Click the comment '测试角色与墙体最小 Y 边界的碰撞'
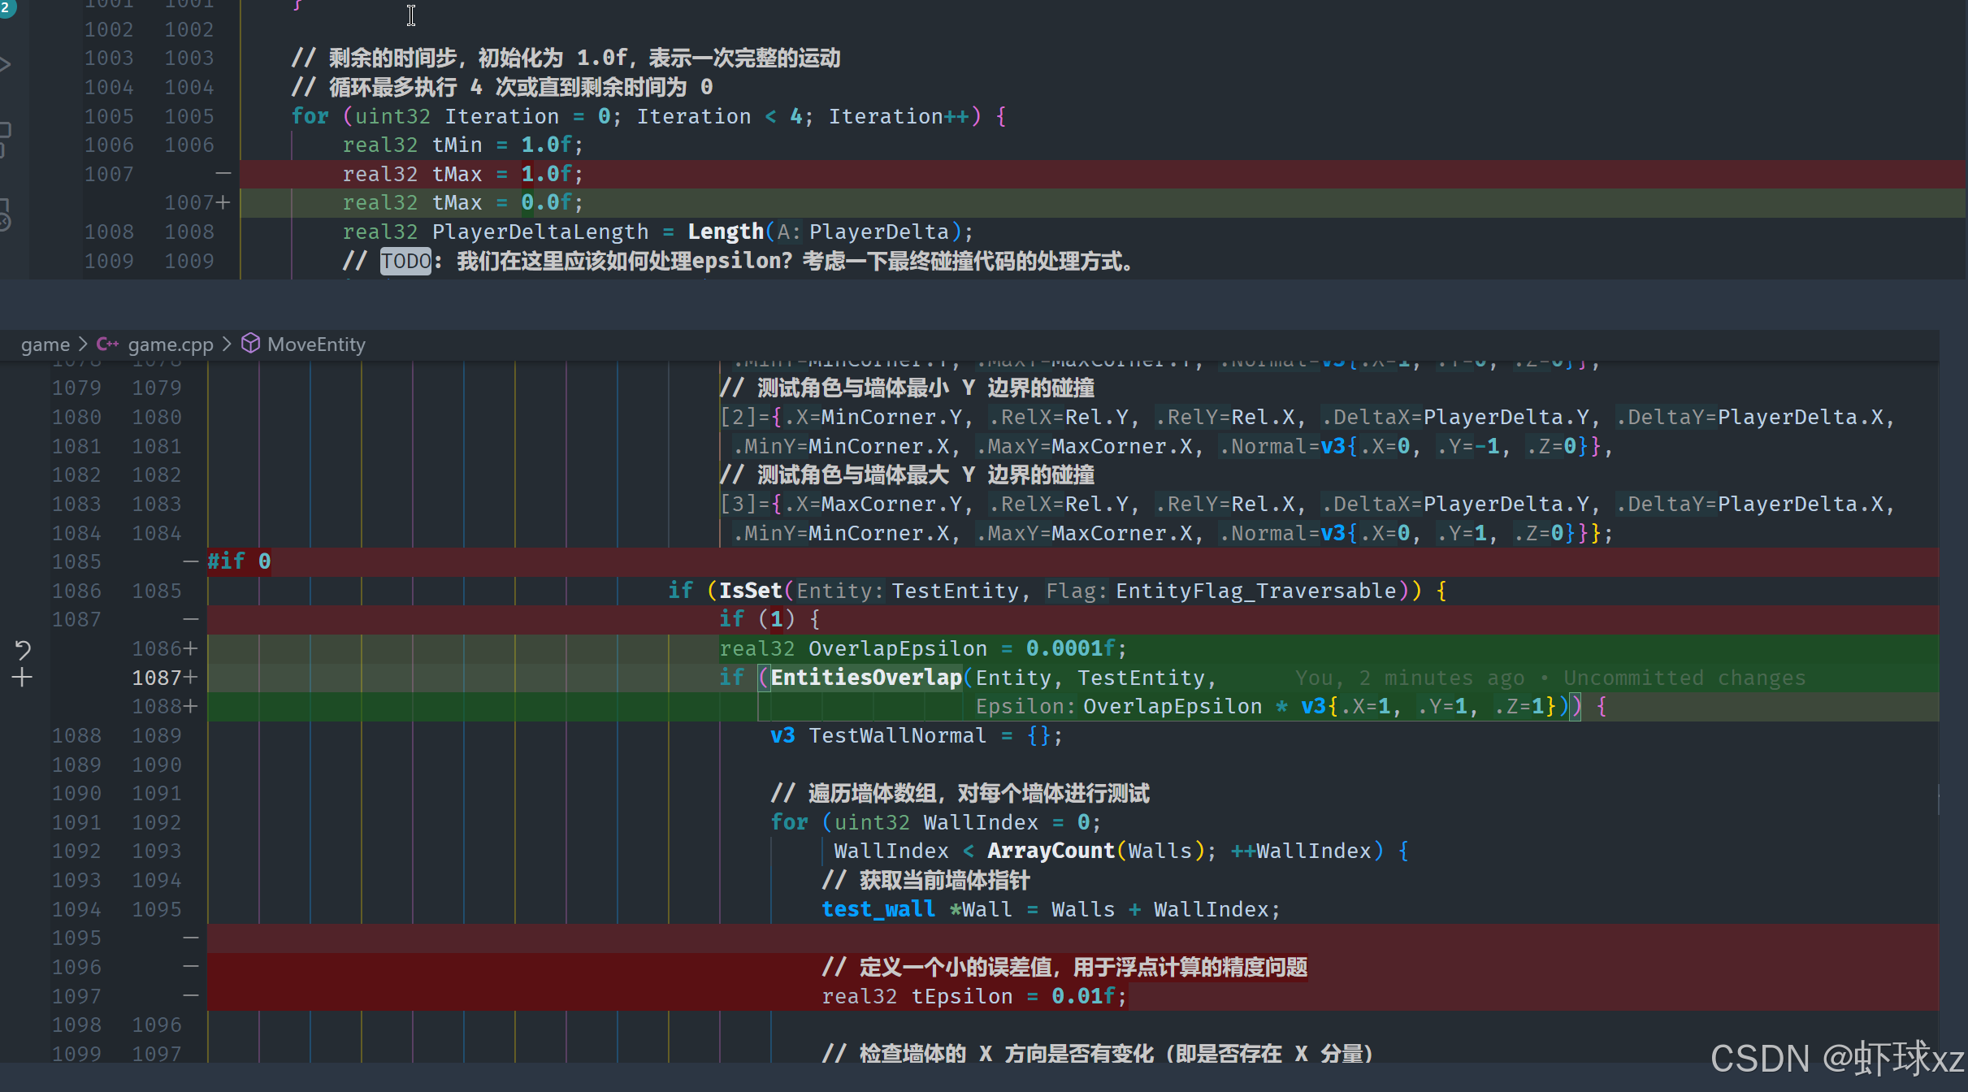 point(907,388)
